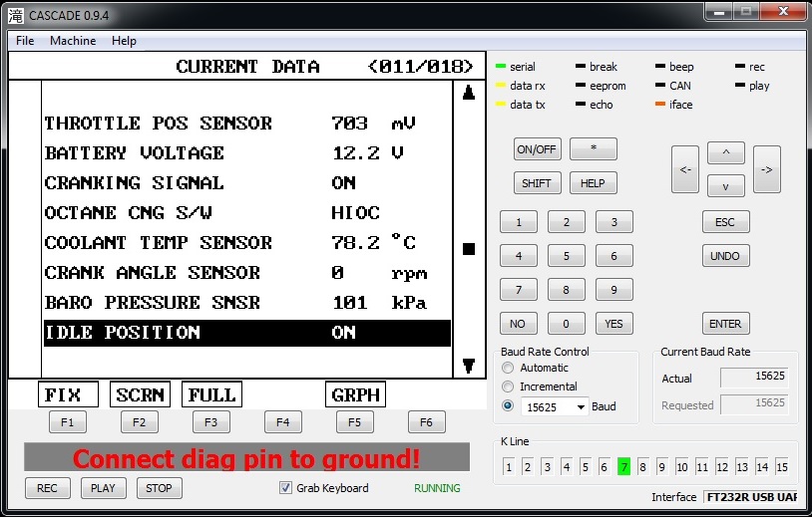Open the 15625 baud rate dropdown
The height and width of the screenshot is (518, 812).
point(555,406)
